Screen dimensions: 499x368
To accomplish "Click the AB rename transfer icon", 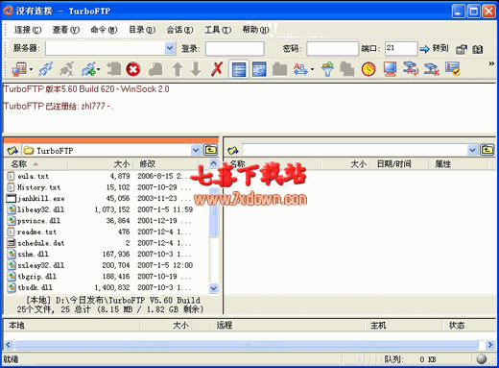I will (x=300, y=69).
